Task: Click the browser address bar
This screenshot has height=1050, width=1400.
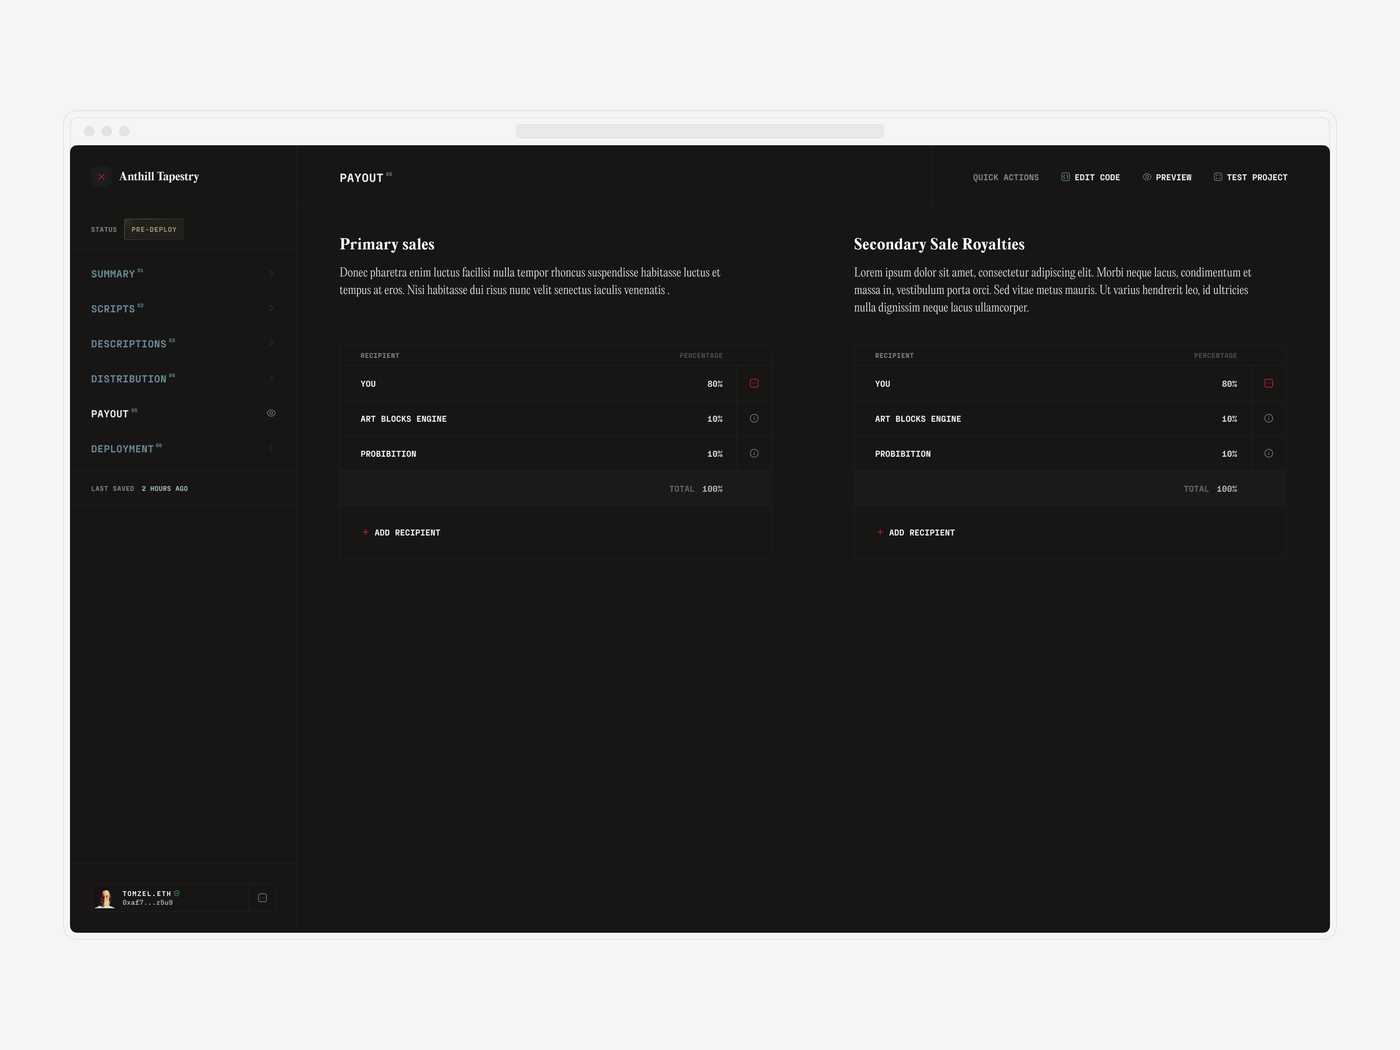Action: [700, 131]
